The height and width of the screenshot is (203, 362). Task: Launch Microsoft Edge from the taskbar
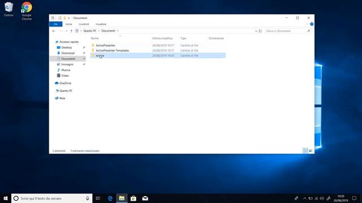110,198
